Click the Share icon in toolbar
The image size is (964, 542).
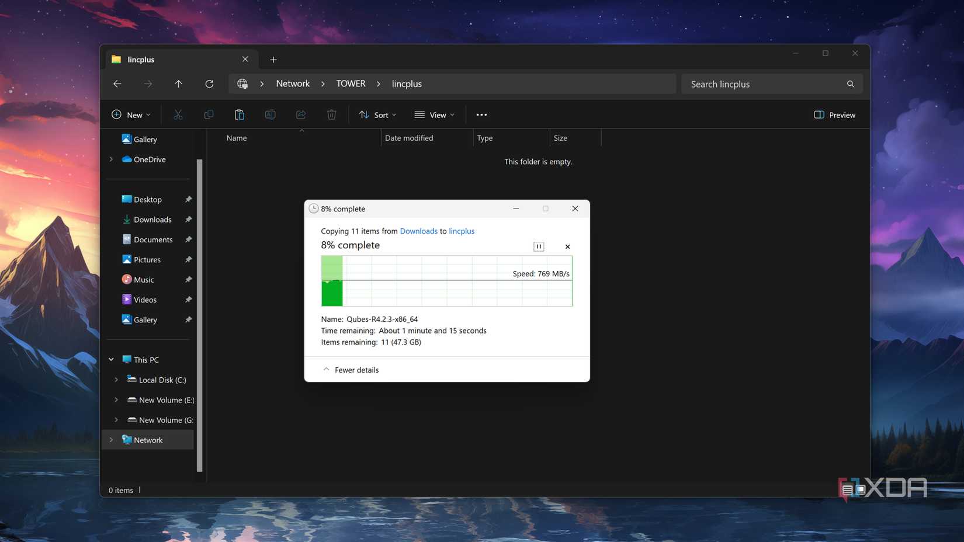[x=301, y=115]
